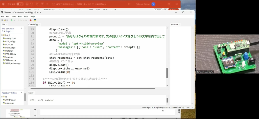The image size is (259, 119).
Task: Toggle the PowerPoint AutoSave switch
Action: 20,4
